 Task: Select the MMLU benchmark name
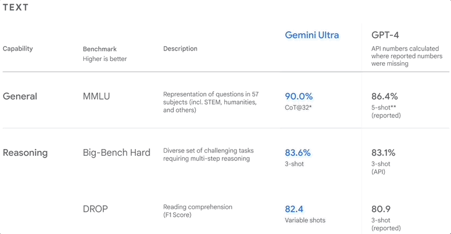click(x=96, y=96)
